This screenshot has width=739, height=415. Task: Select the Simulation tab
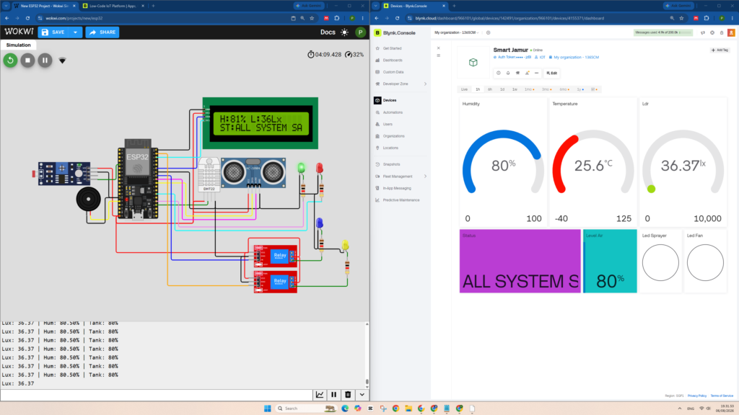point(18,45)
